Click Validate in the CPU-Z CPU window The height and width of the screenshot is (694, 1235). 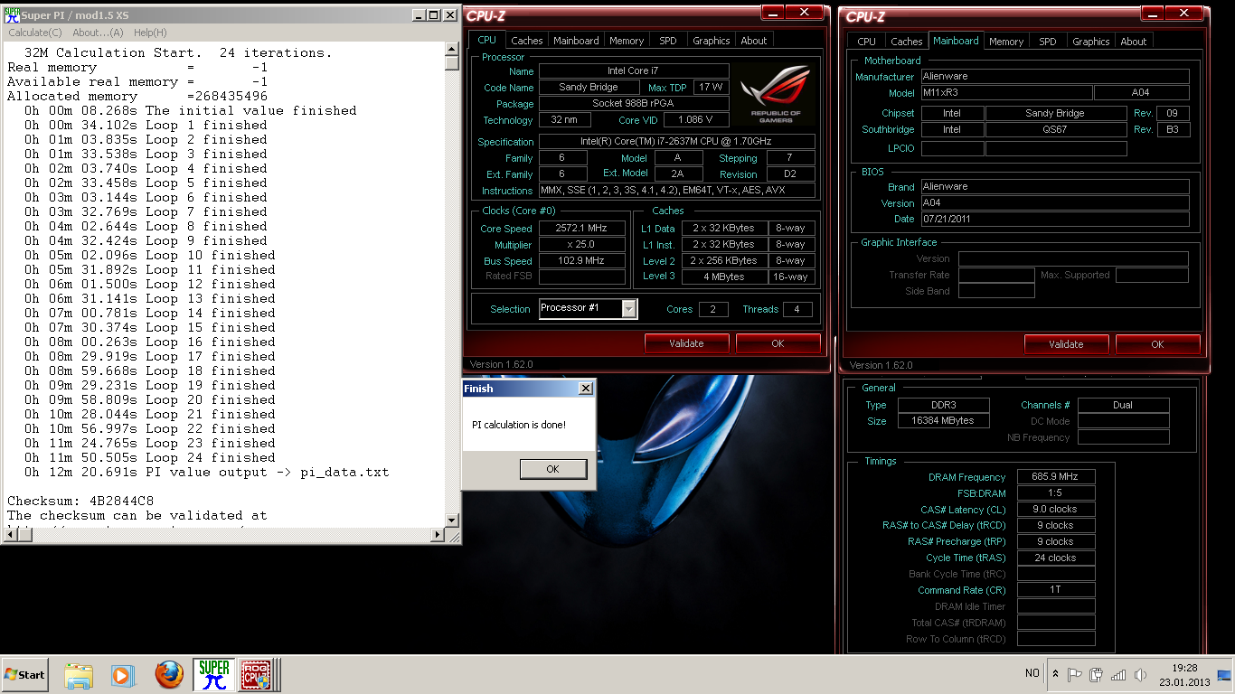point(686,343)
